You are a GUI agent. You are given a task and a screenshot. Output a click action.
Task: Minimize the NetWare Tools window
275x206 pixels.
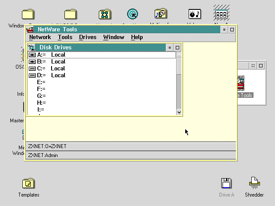pos(224,30)
